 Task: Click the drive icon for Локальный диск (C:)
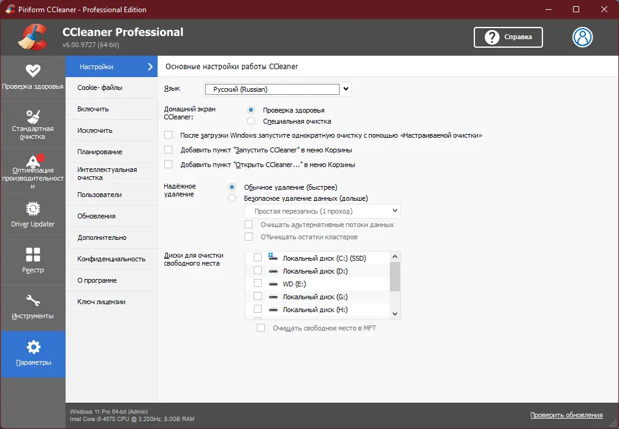(x=273, y=257)
